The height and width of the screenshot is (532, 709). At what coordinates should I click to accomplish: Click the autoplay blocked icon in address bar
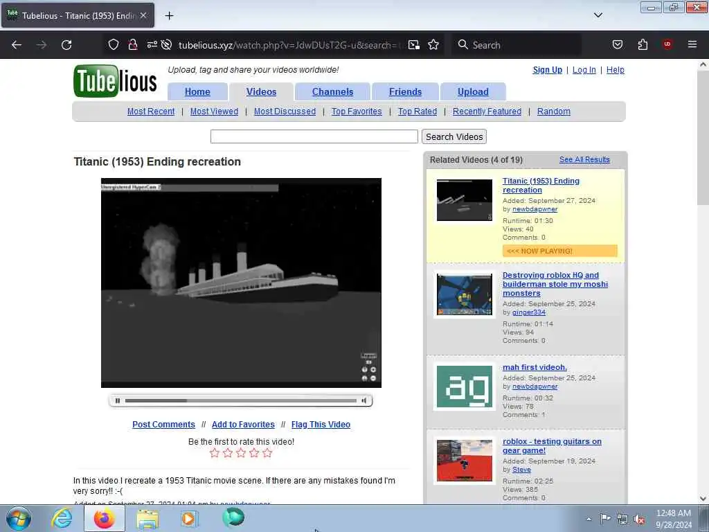166,44
